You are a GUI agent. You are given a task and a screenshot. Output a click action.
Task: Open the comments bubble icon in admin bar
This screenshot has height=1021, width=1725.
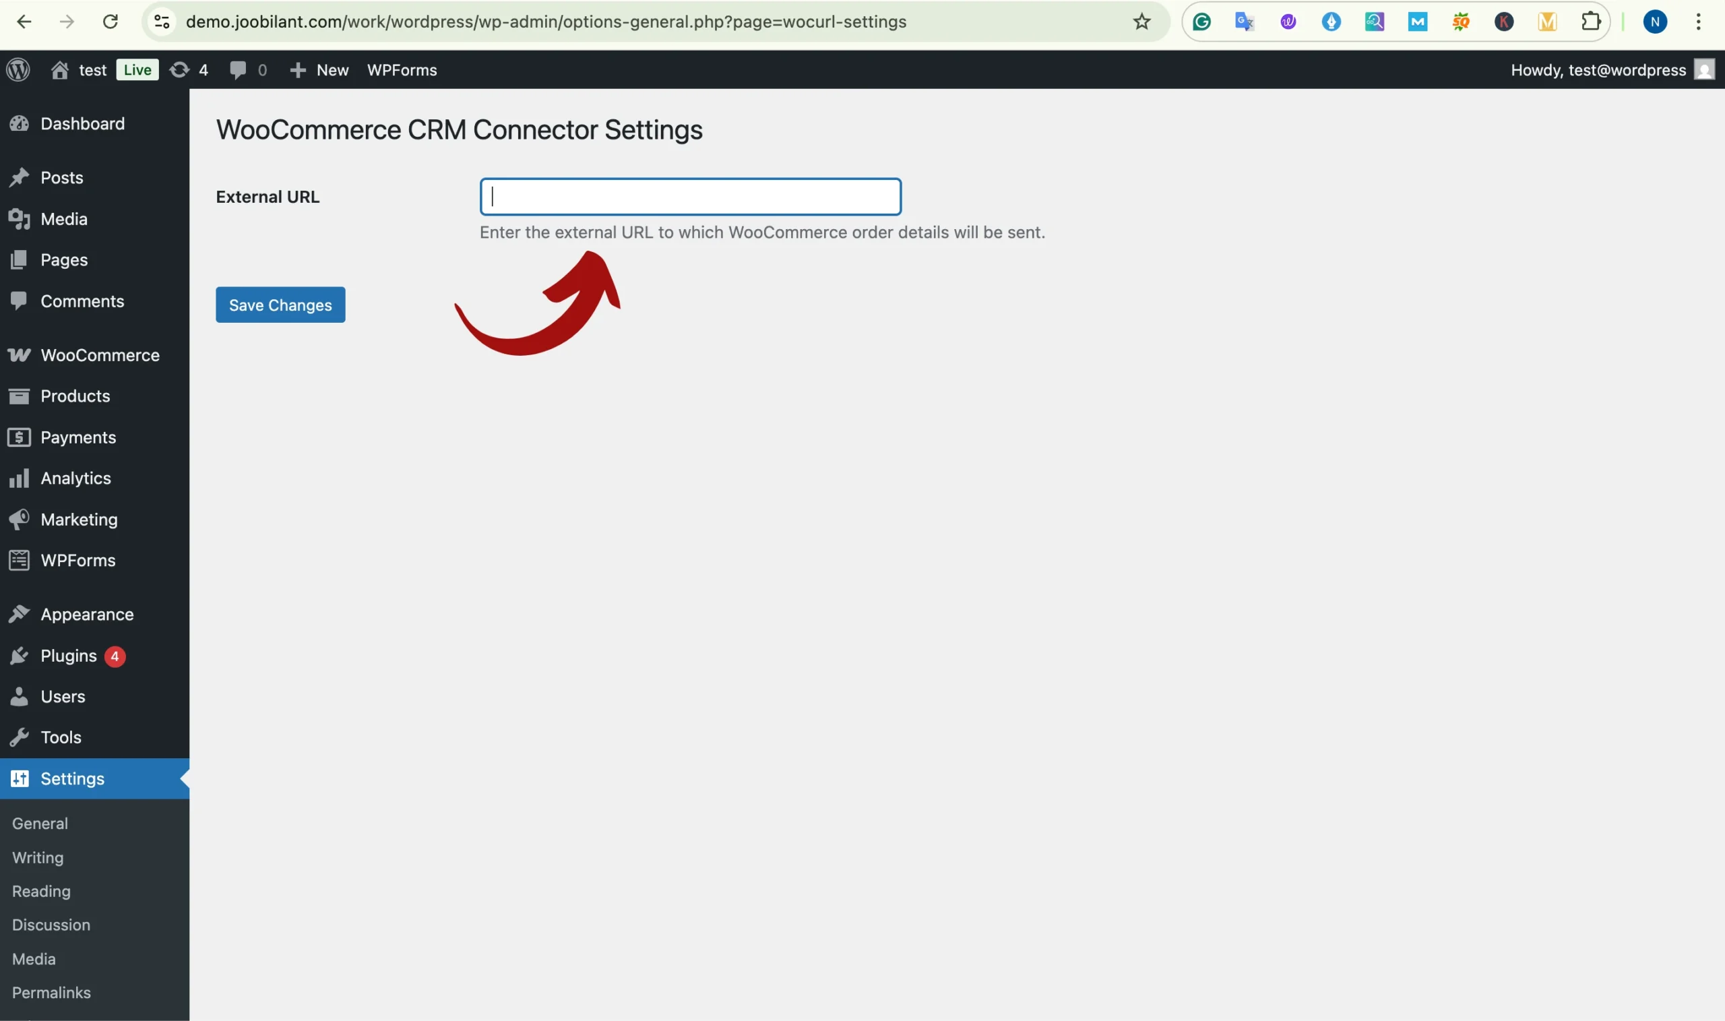tap(239, 69)
